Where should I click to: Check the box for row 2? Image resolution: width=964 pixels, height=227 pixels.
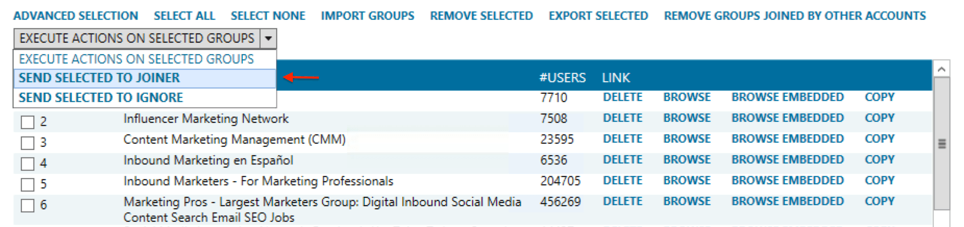(x=28, y=122)
